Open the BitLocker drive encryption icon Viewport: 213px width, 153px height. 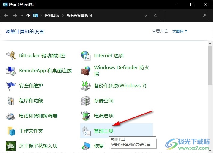(x=11, y=56)
